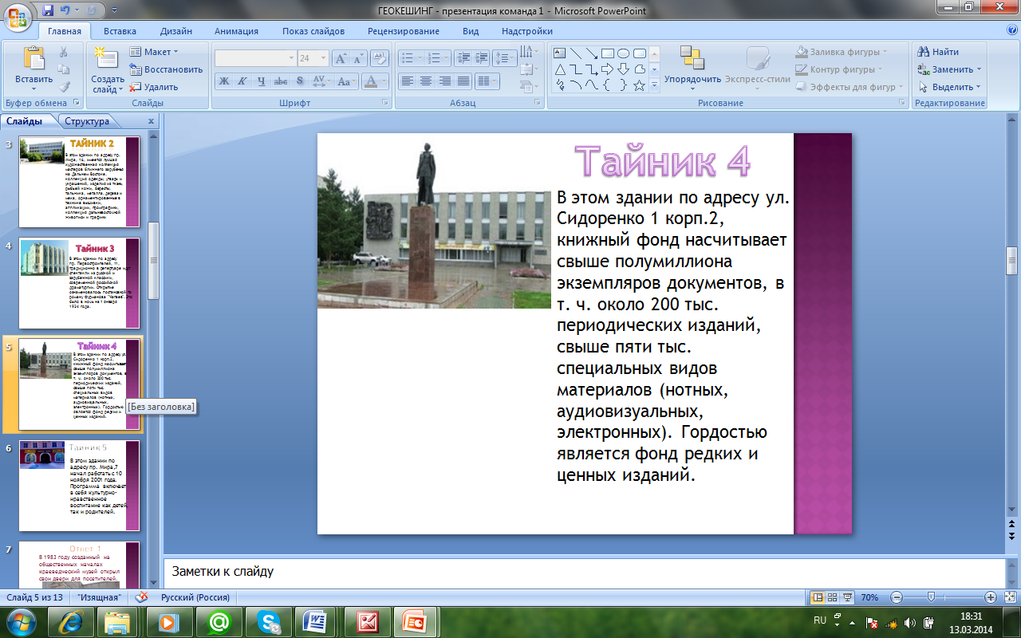This screenshot has height=638, width=1021.
Task: Clear all formatting with the eraser icon
Action: click(x=380, y=58)
